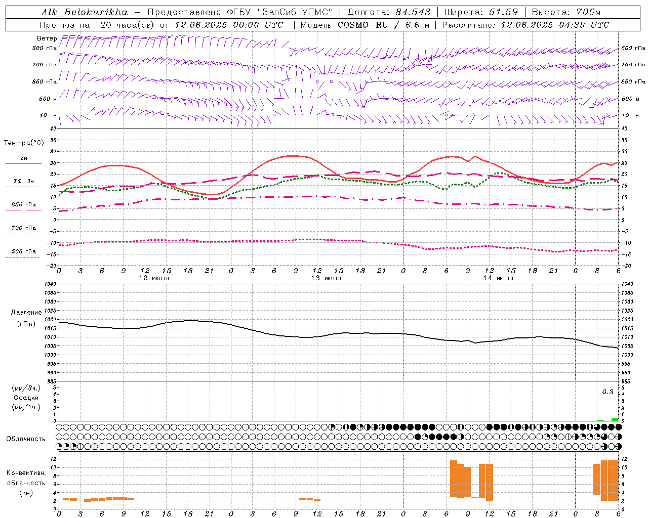
Task: Click the Осадки precipitation label
Action: (x=26, y=398)
